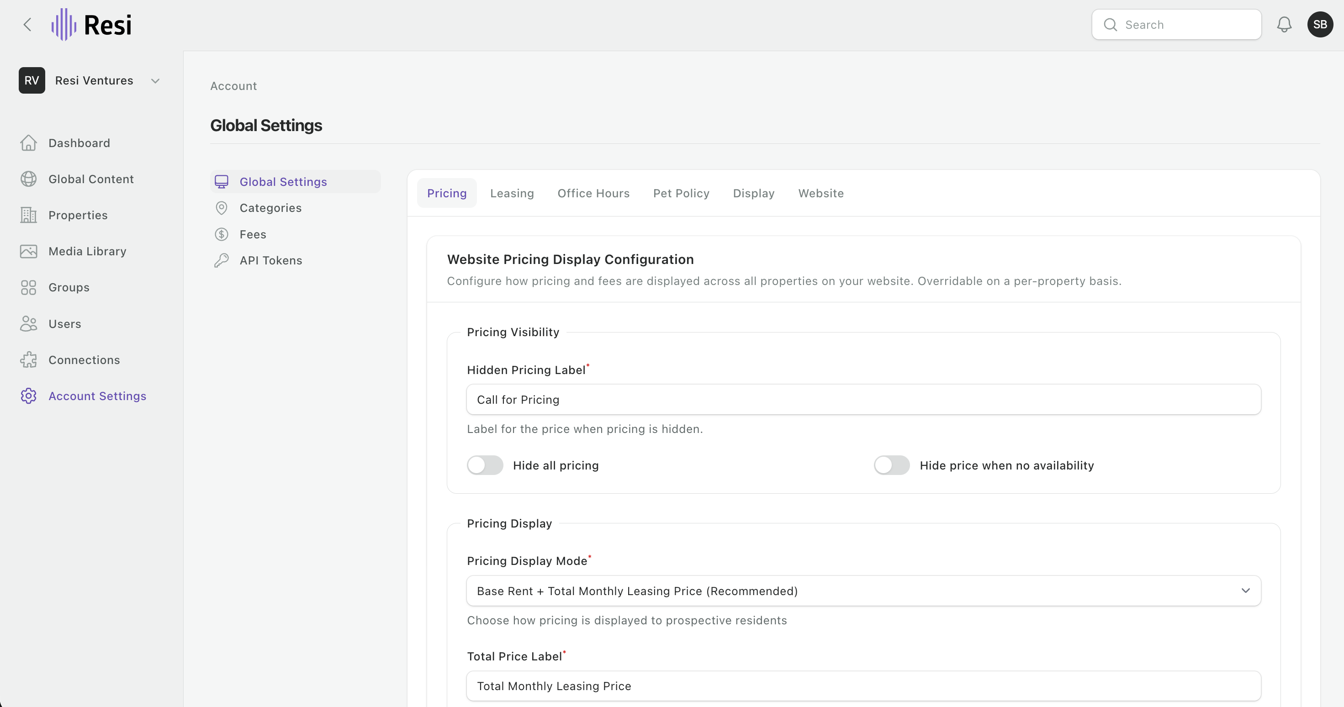Toggle Hide price when no availability
The height and width of the screenshot is (707, 1344).
(x=892, y=465)
